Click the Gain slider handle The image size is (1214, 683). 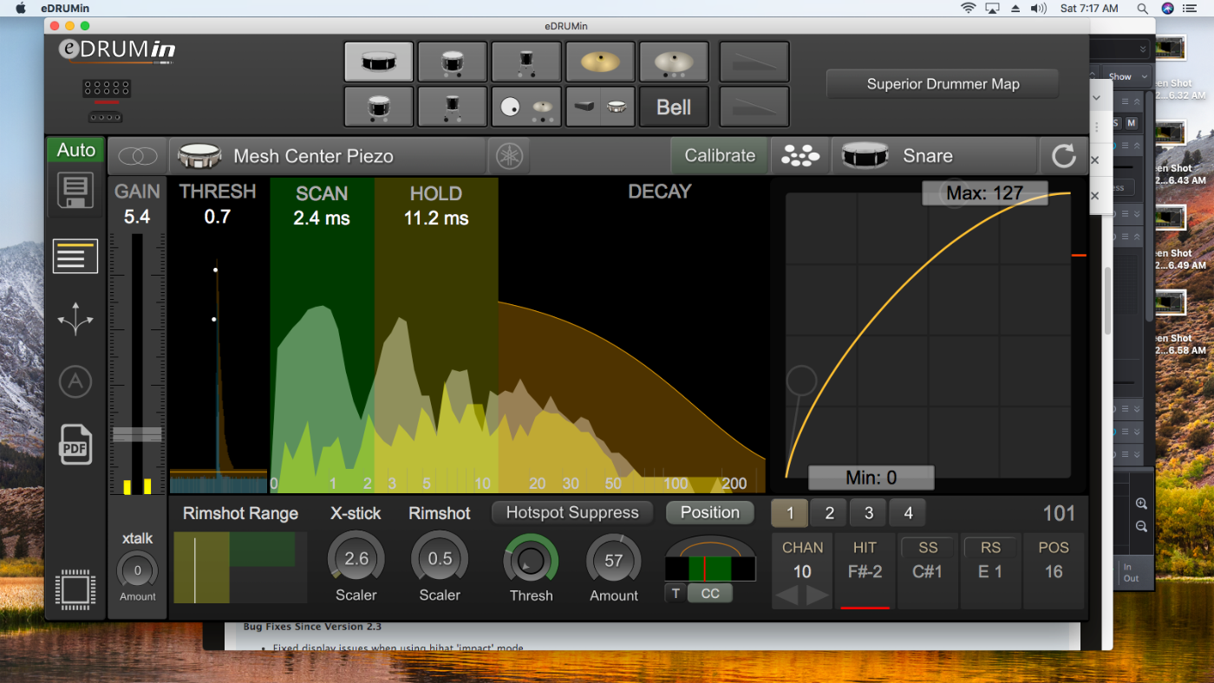coord(137,434)
